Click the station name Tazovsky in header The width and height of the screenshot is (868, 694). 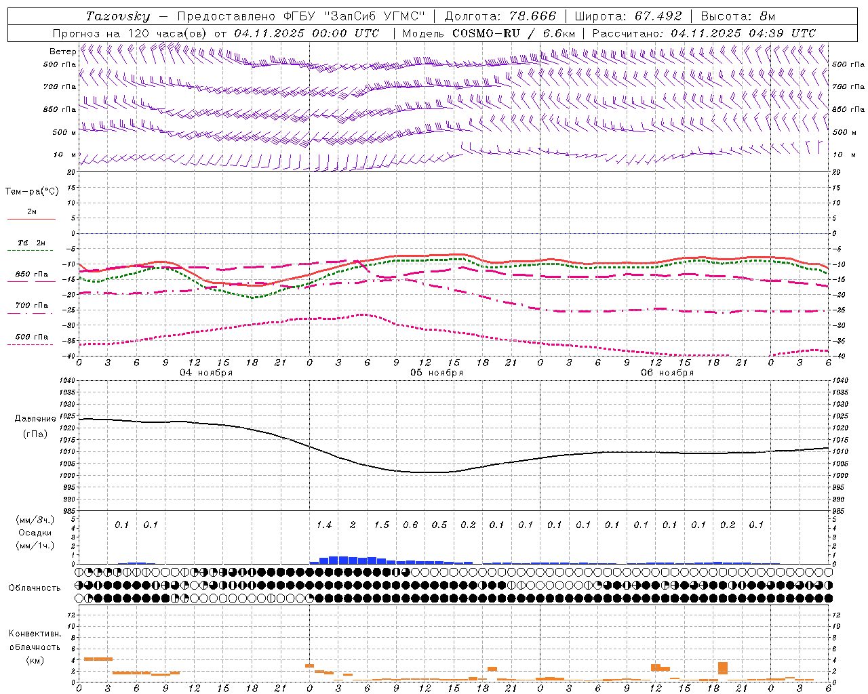(x=118, y=16)
